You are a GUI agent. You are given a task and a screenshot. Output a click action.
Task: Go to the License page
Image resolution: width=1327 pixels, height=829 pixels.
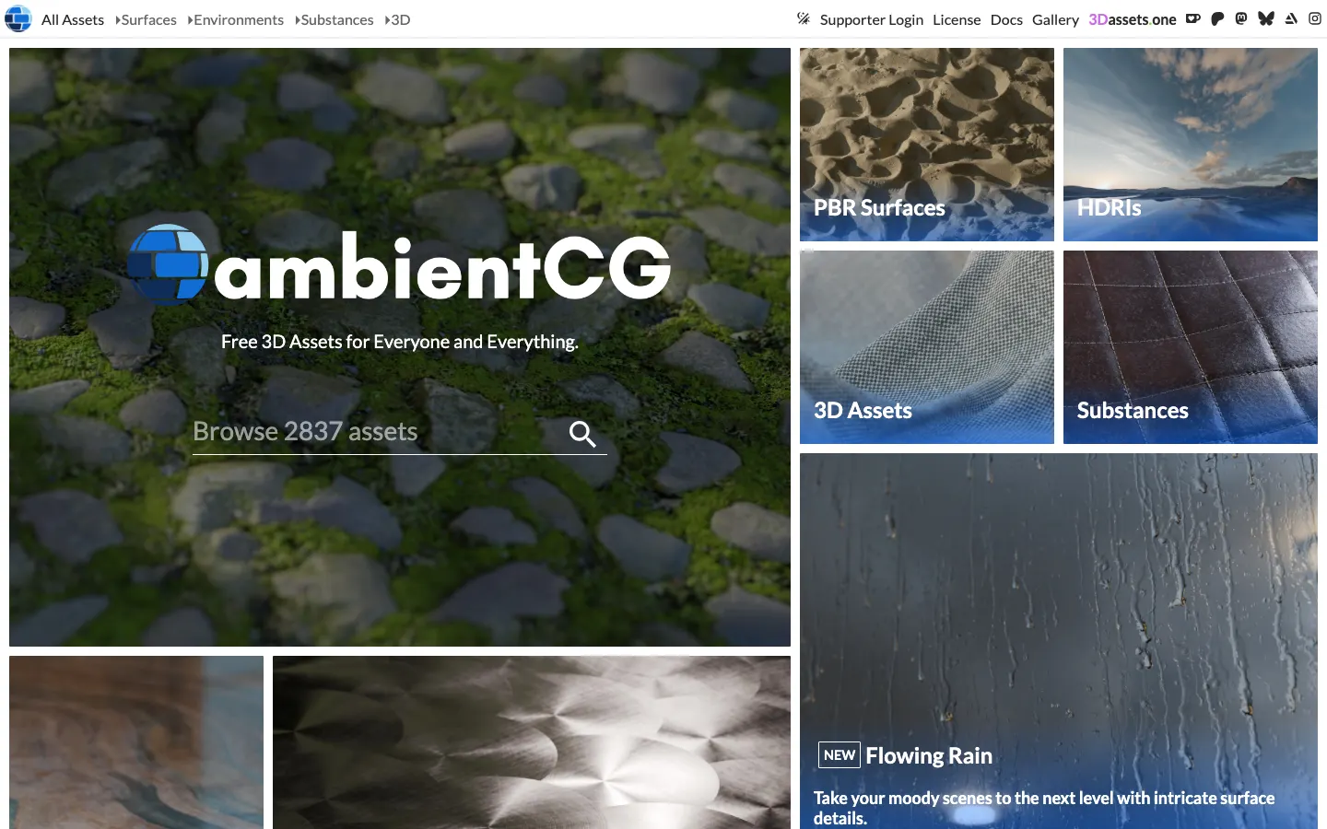click(957, 19)
